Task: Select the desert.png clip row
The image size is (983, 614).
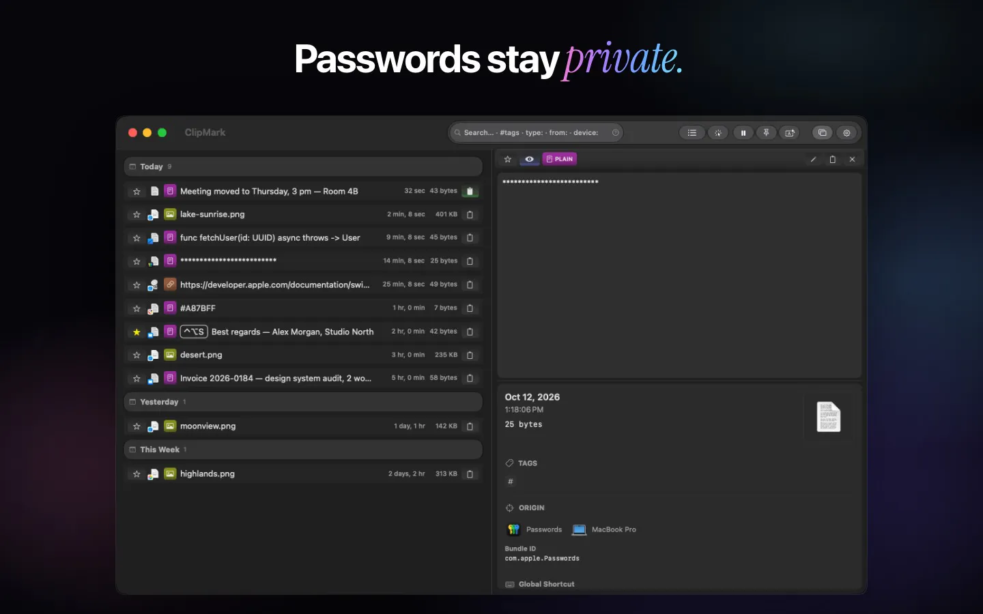Action: pos(303,355)
